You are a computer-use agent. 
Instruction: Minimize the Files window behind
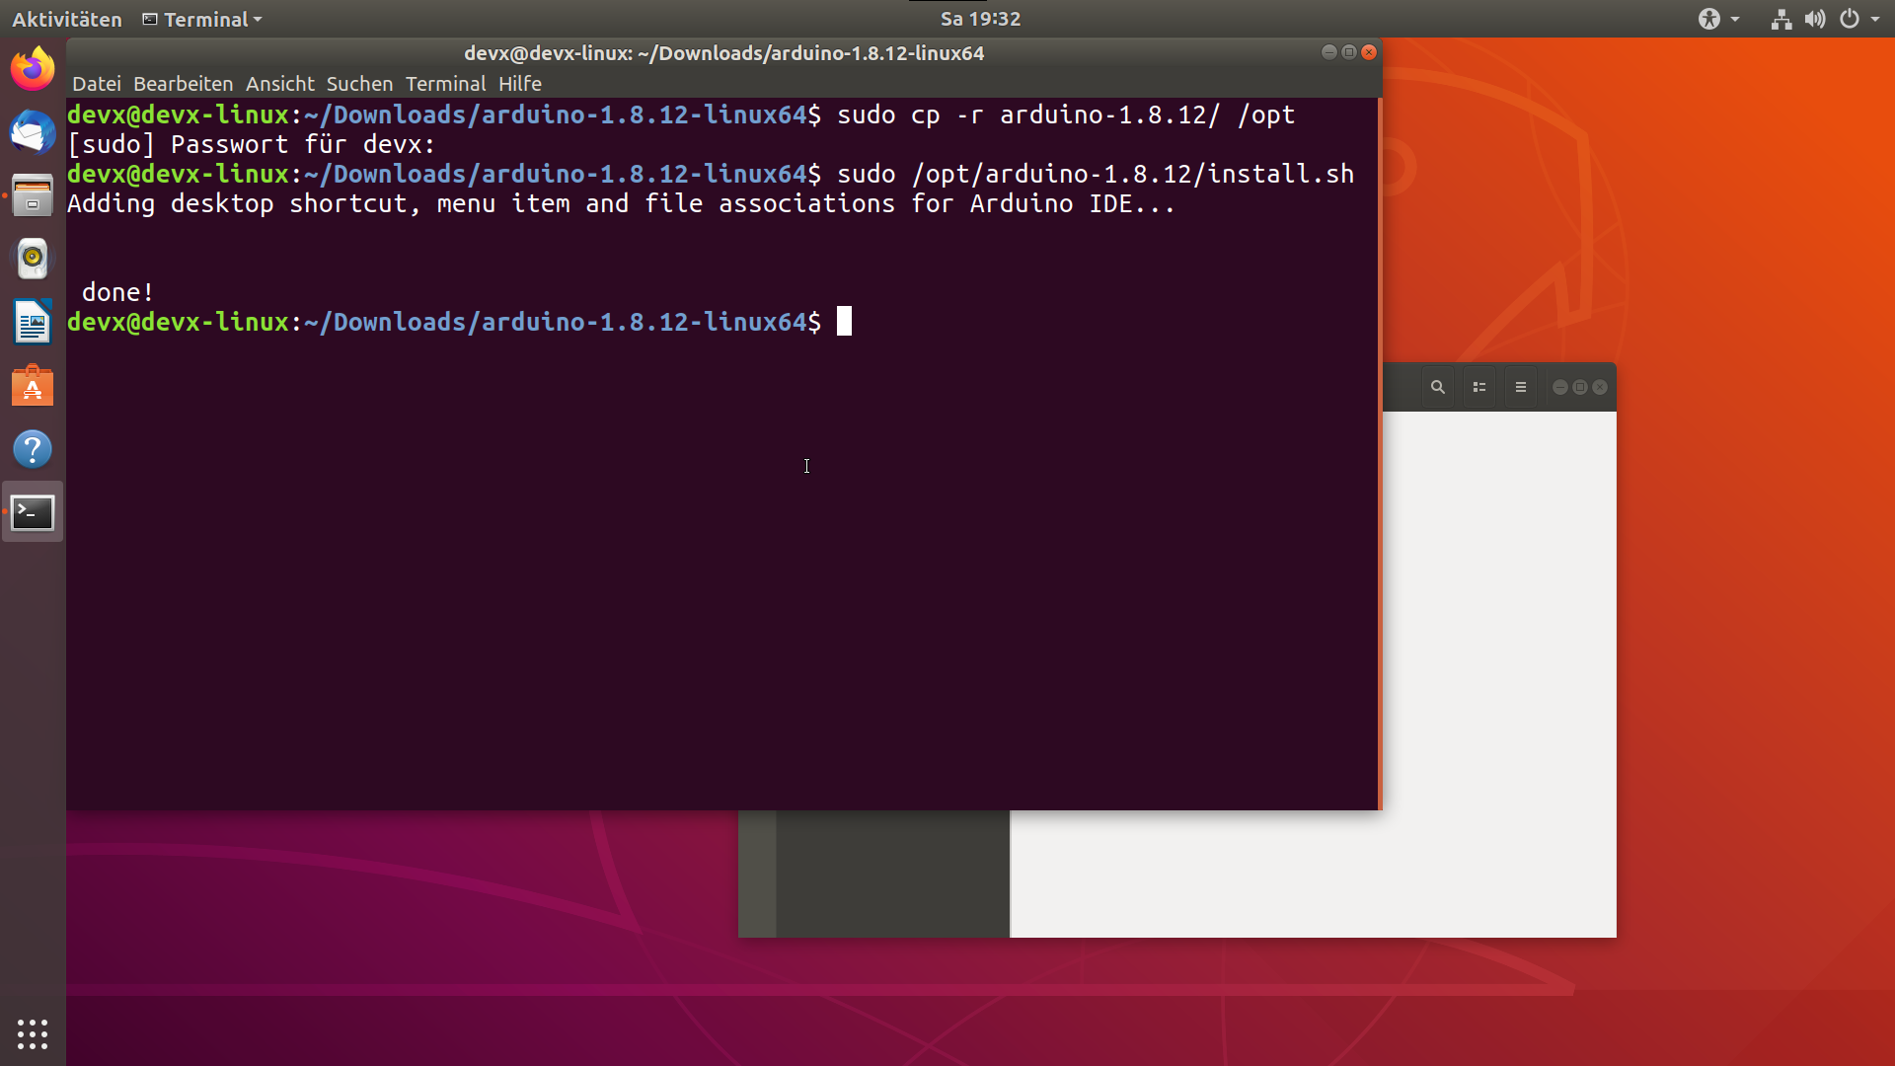tap(1560, 387)
